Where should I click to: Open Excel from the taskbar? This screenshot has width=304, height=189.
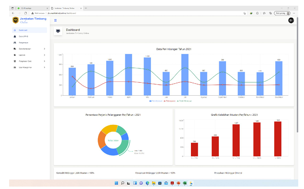coord(185,183)
